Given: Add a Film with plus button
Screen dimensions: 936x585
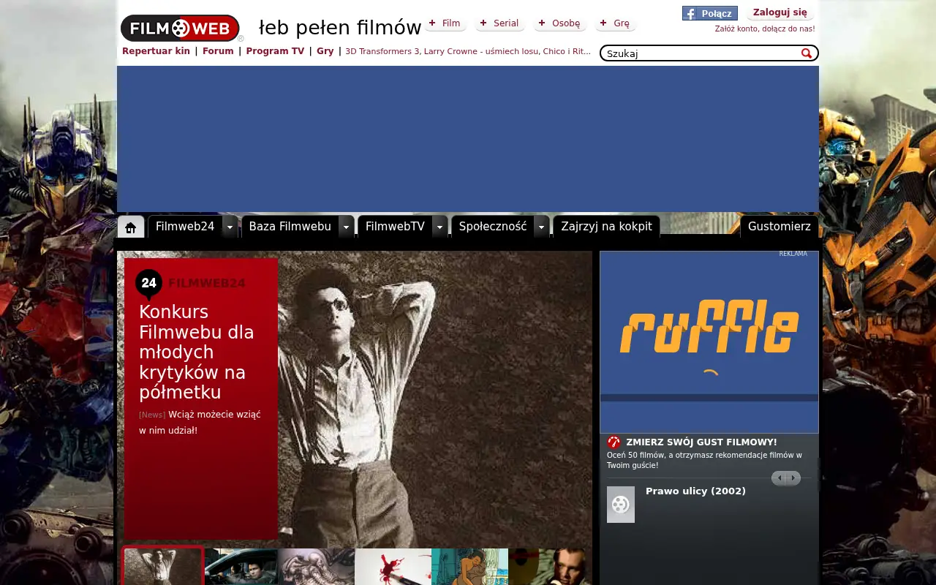Looking at the screenshot, I should pos(445,23).
